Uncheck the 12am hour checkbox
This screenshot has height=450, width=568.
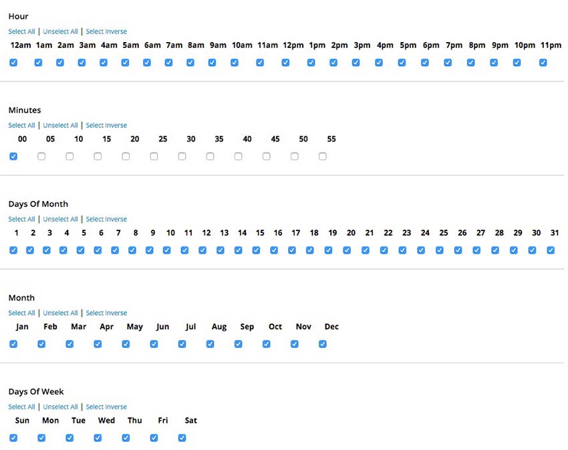tap(13, 63)
